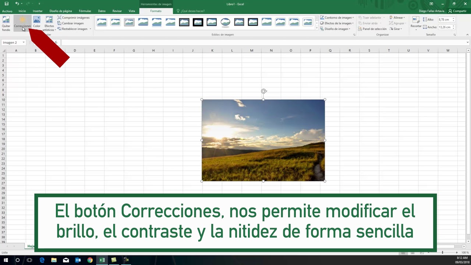Open Efectos artísticos menu
471x265 pixels.
pos(49,24)
